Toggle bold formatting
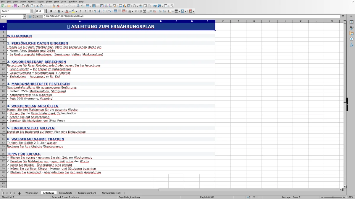 pyautogui.click(x=51, y=11)
